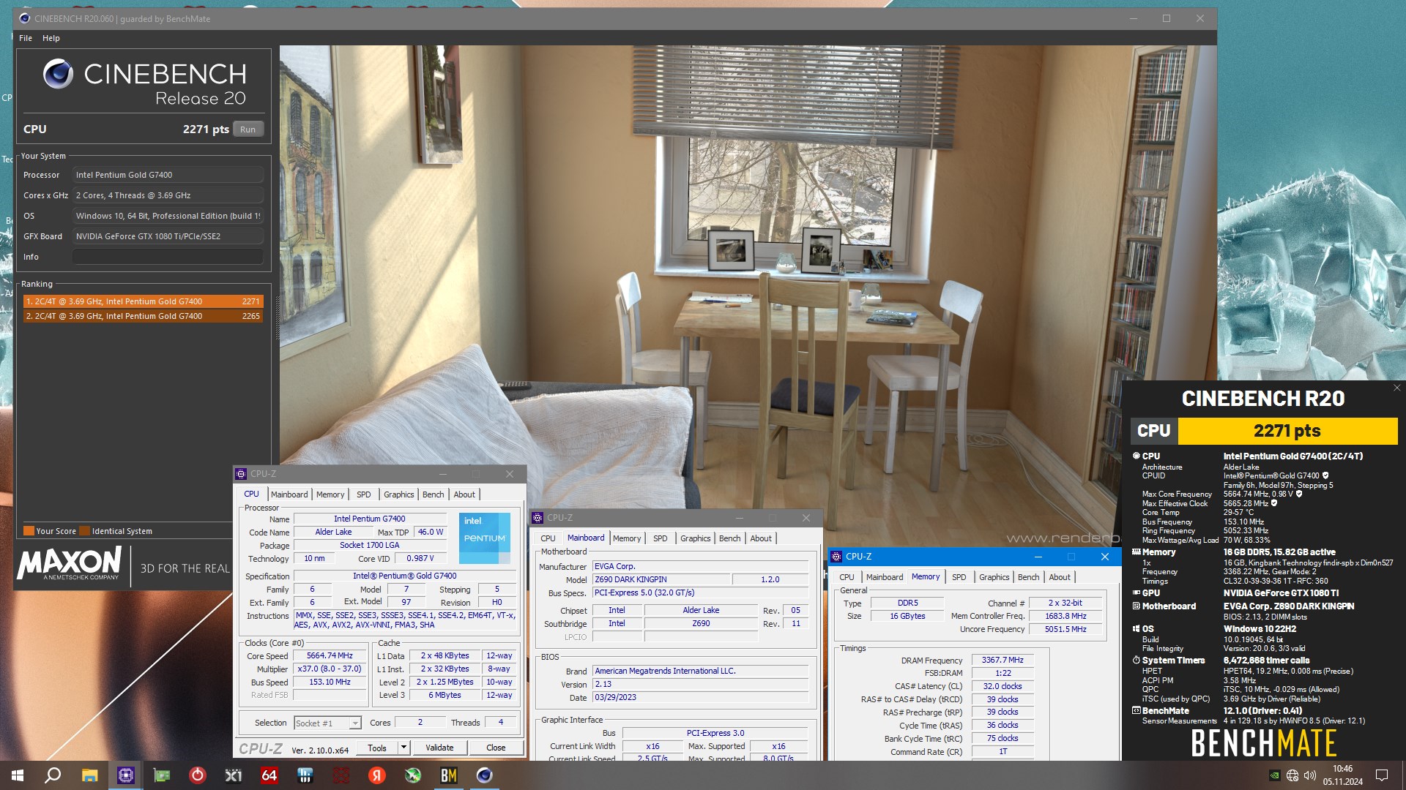Click the blue bars taskbar icon

pos(305,775)
